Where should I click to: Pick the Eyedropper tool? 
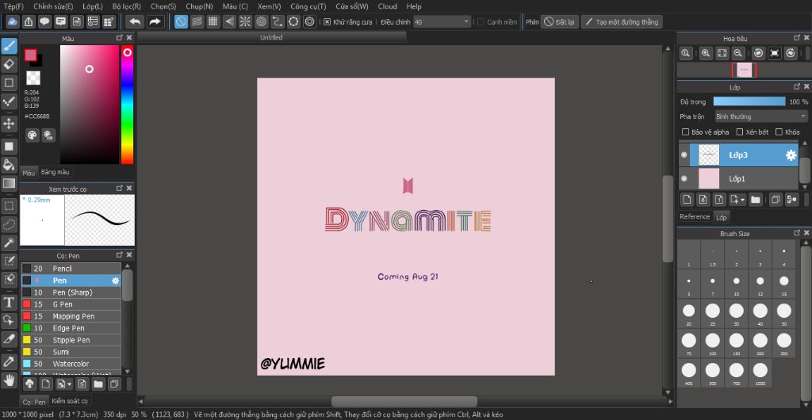click(9, 362)
